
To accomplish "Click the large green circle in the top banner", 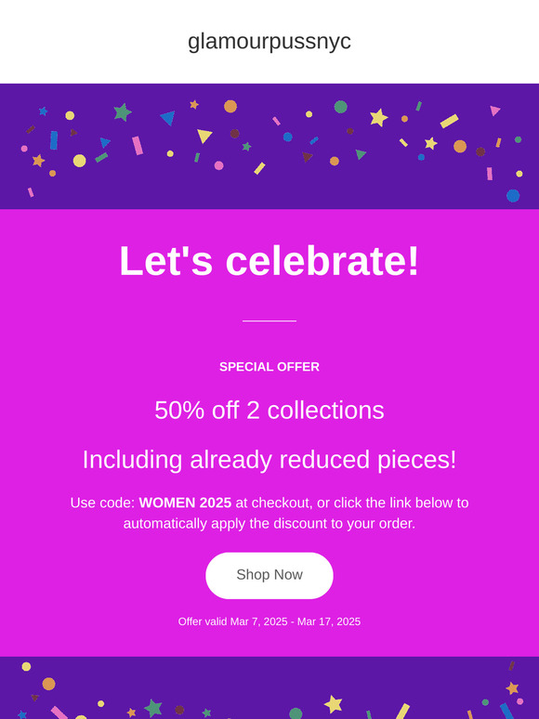I will click(341, 107).
